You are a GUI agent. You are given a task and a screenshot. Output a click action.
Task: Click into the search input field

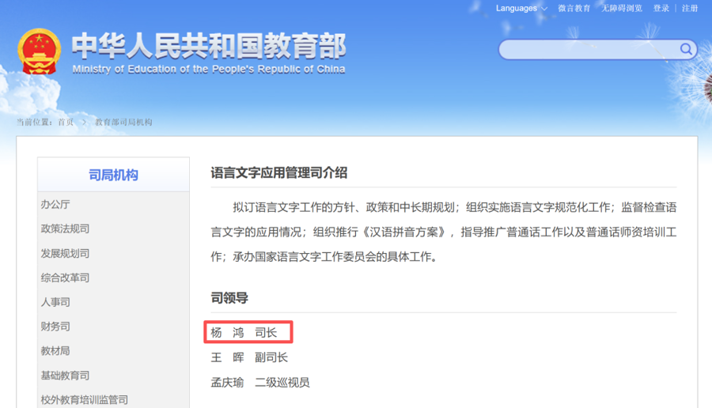[x=589, y=50]
